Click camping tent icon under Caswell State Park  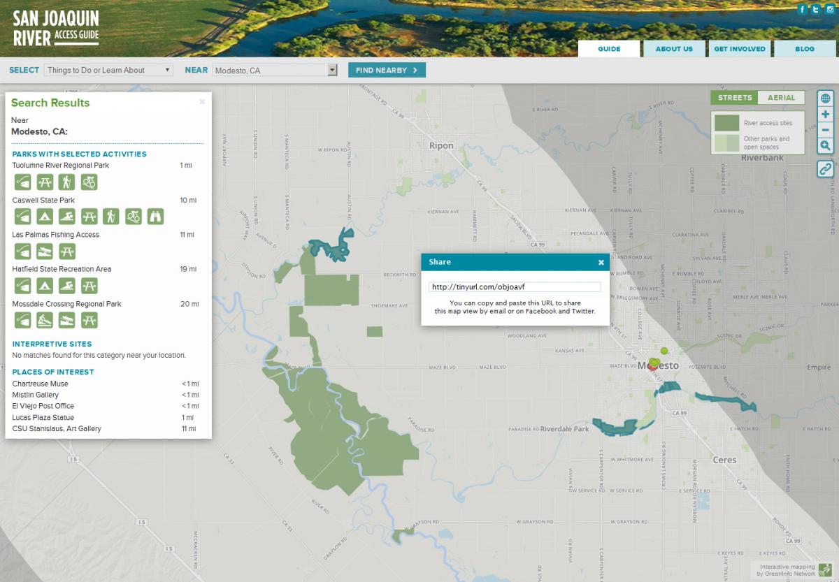[45, 217]
